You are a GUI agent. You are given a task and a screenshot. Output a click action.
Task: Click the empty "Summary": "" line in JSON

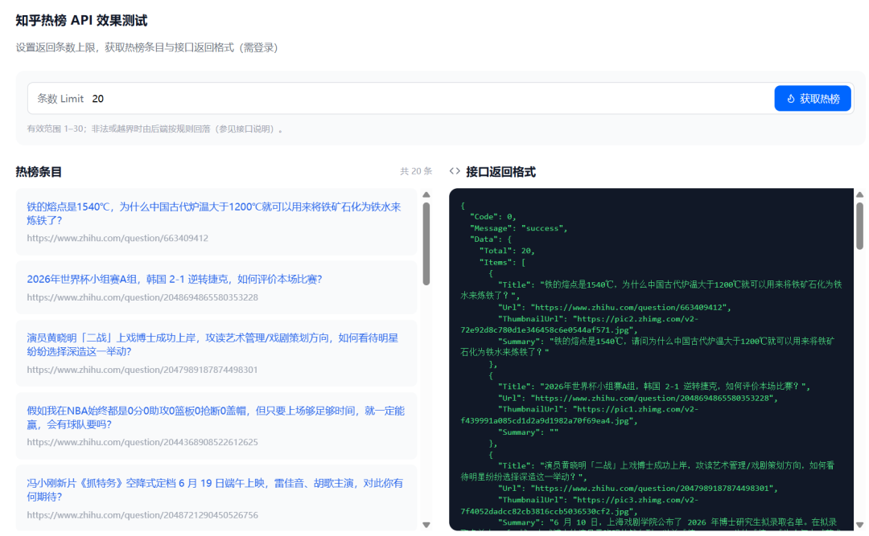[528, 432]
